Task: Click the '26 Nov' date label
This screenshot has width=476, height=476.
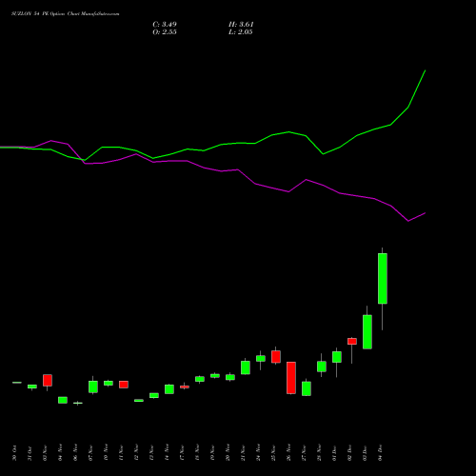Action: [x=288, y=453]
